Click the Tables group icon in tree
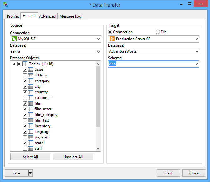The image size is (210, 182). point(25,64)
